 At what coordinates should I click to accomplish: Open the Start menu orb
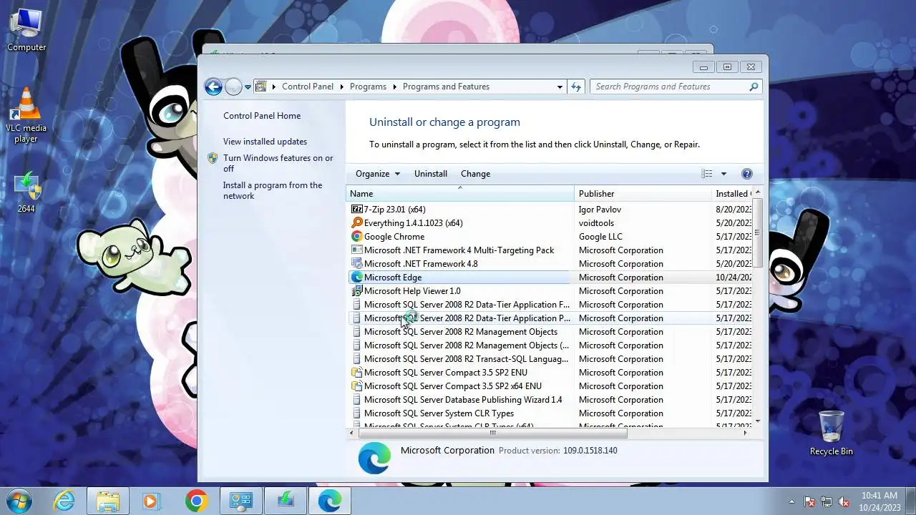(x=19, y=501)
